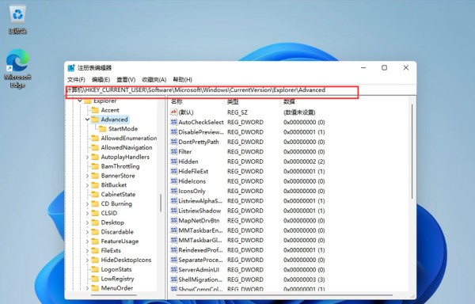Select the (默认) string value icon
The image size is (475, 304).
point(174,112)
